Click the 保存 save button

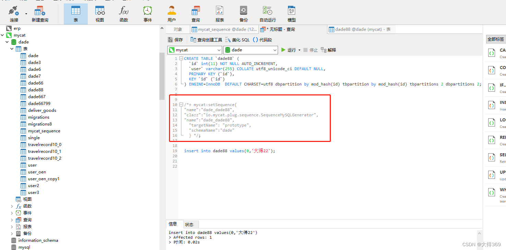pos(175,40)
